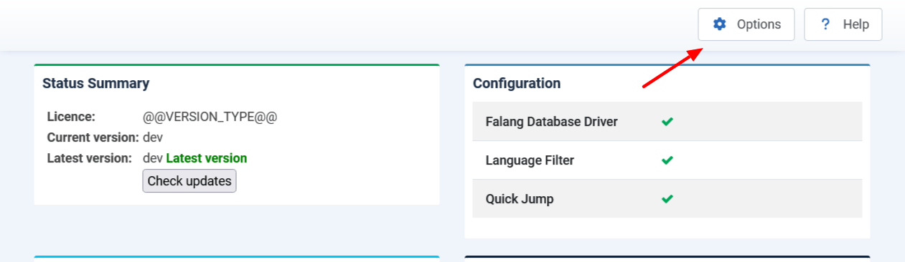905x262 pixels.
Task: Click the Configuration panel heading
Action: pyautogui.click(x=517, y=84)
